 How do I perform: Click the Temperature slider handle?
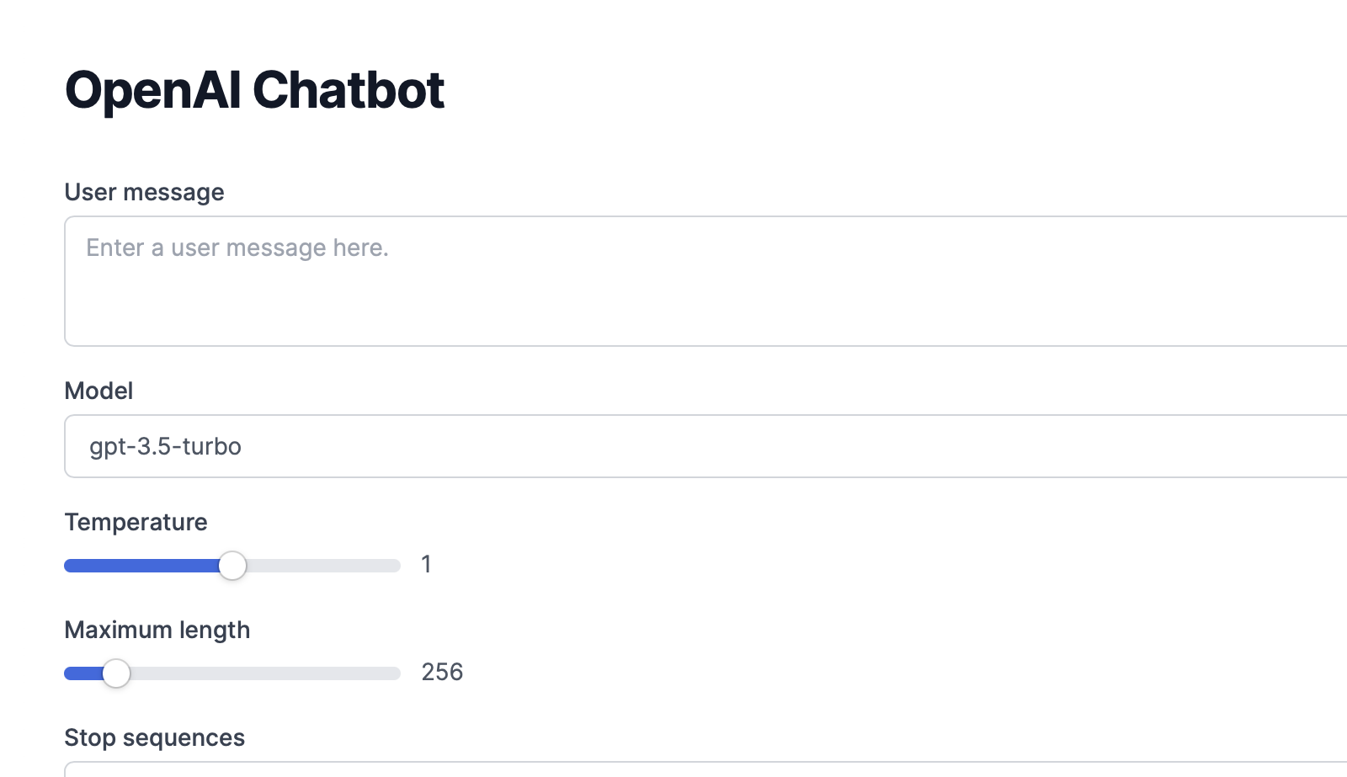point(232,566)
